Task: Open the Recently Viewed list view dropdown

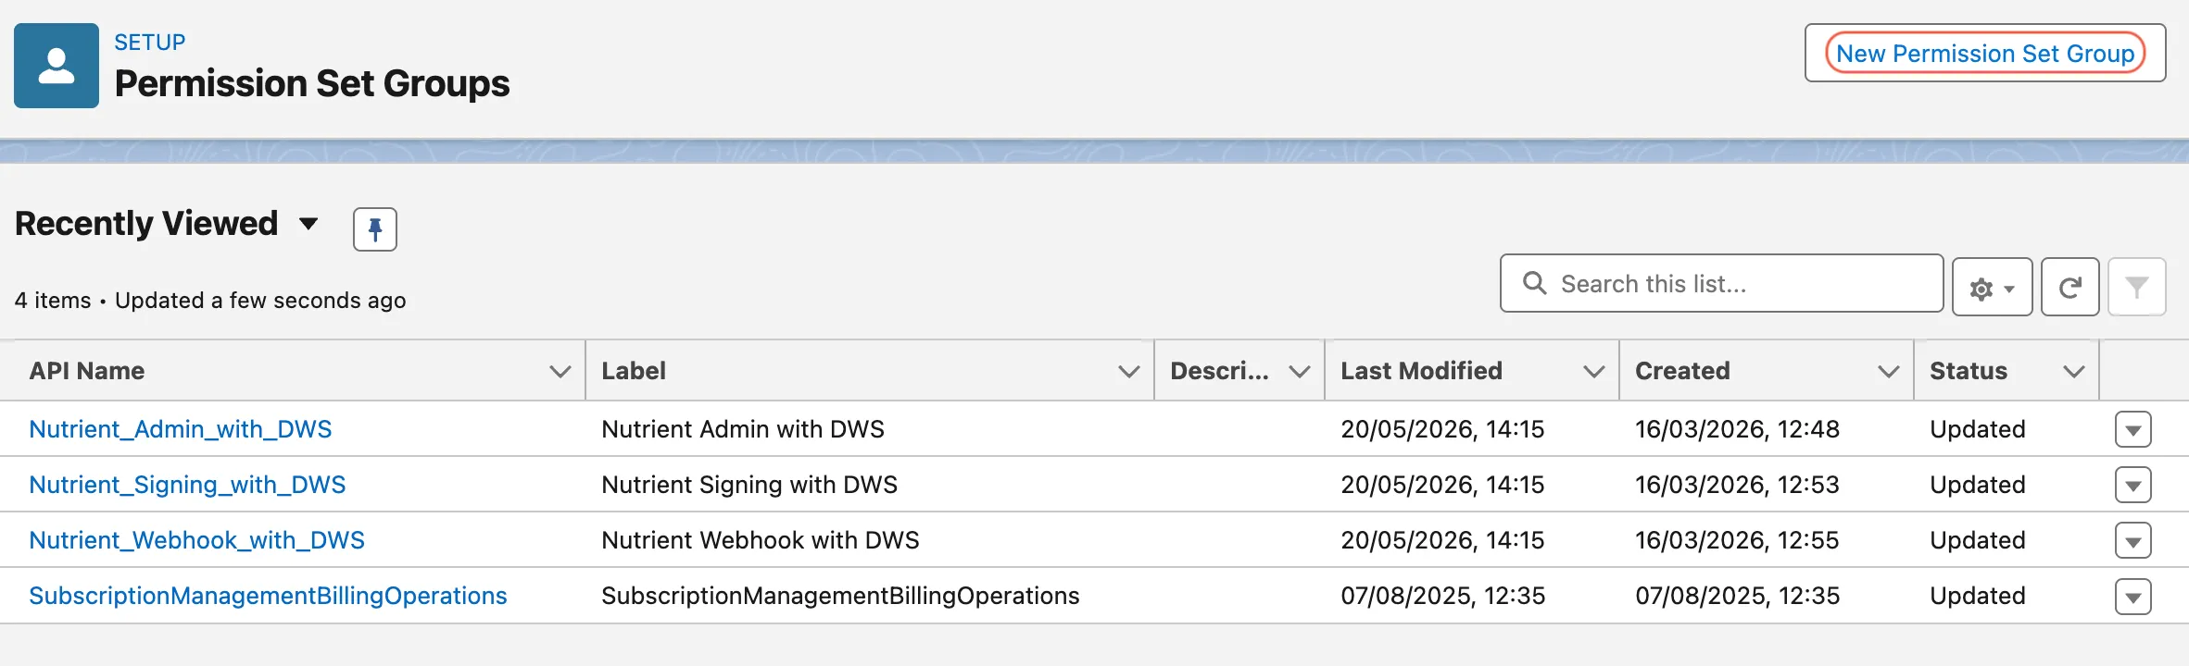Action: [x=308, y=224]
